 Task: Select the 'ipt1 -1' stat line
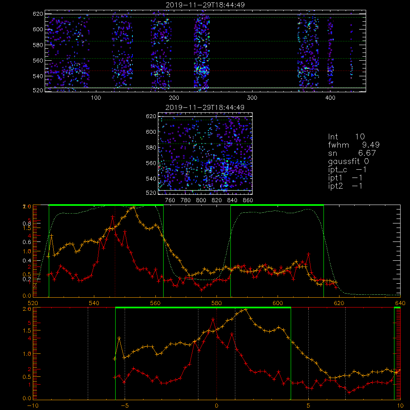click(x=345, y=178)
